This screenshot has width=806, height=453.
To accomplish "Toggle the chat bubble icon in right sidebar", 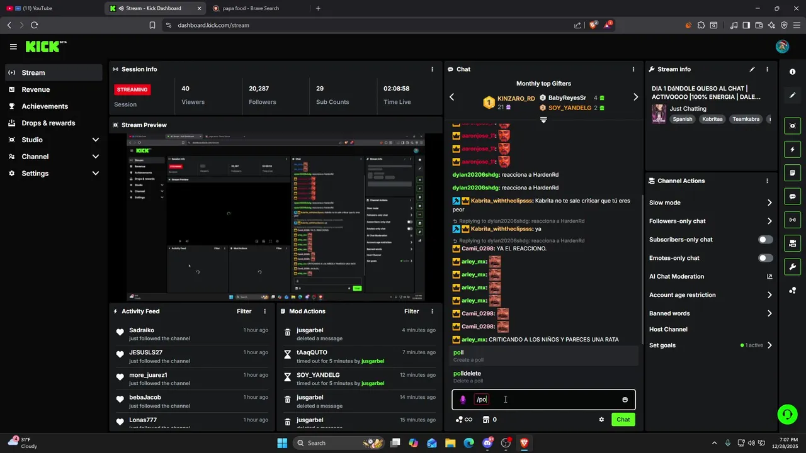I will pos(792,196).
